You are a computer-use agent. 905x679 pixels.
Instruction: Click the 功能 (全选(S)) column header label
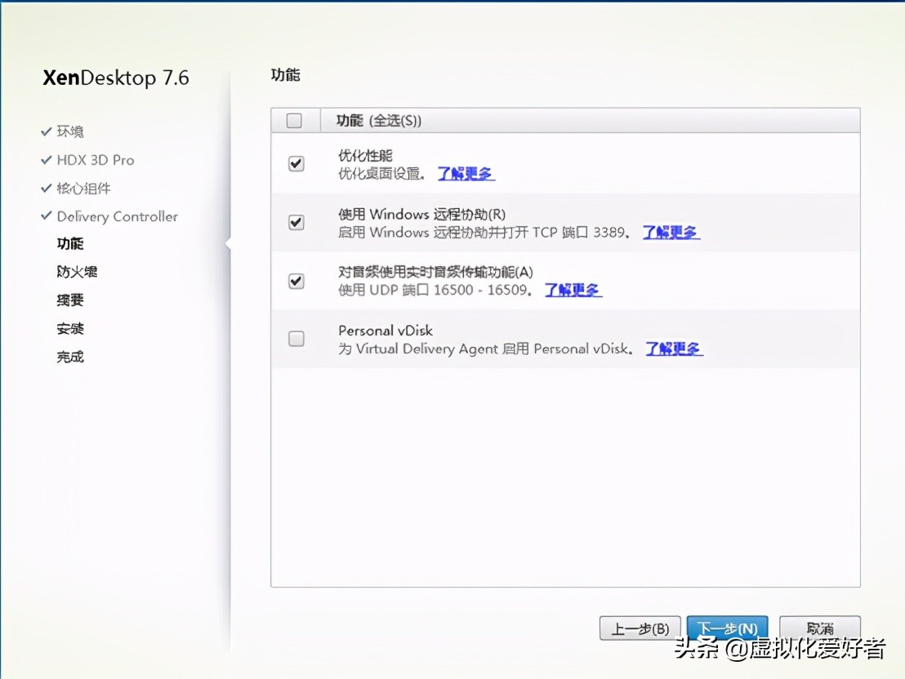pos(379,121)
